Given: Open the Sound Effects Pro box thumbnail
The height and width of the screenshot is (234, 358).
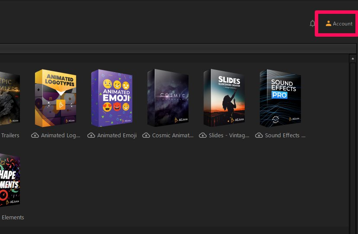Looking at the screenshot, I should point(280,98).
